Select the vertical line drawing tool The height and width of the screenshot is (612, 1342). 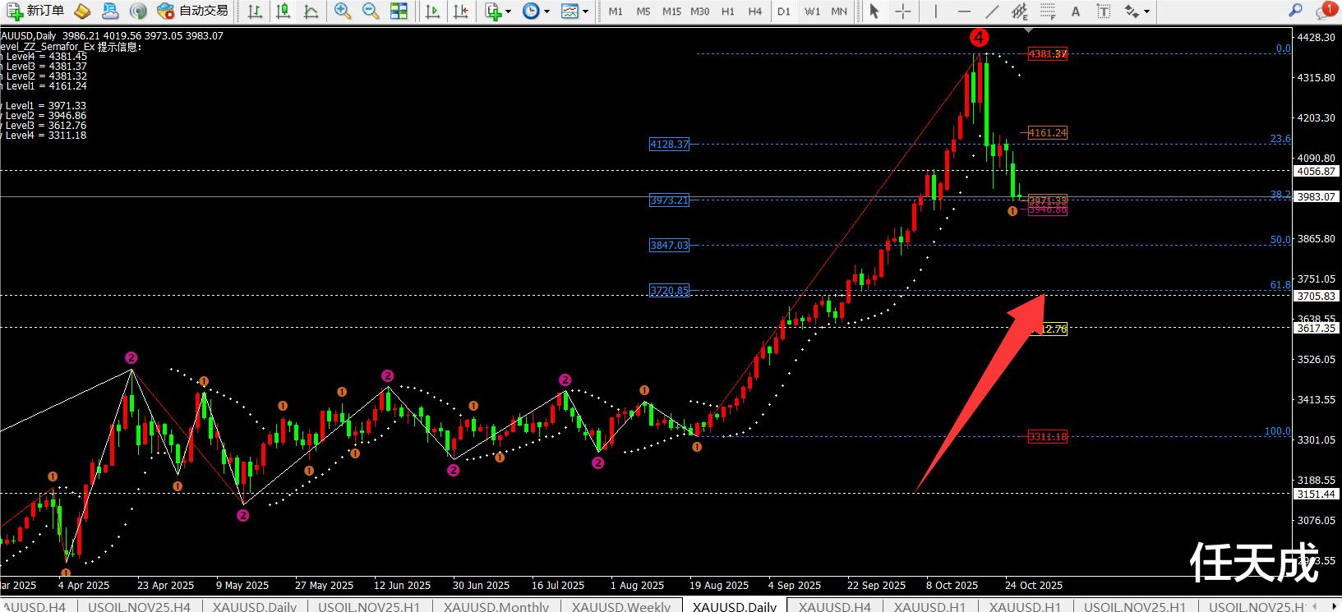coord(935,11)
